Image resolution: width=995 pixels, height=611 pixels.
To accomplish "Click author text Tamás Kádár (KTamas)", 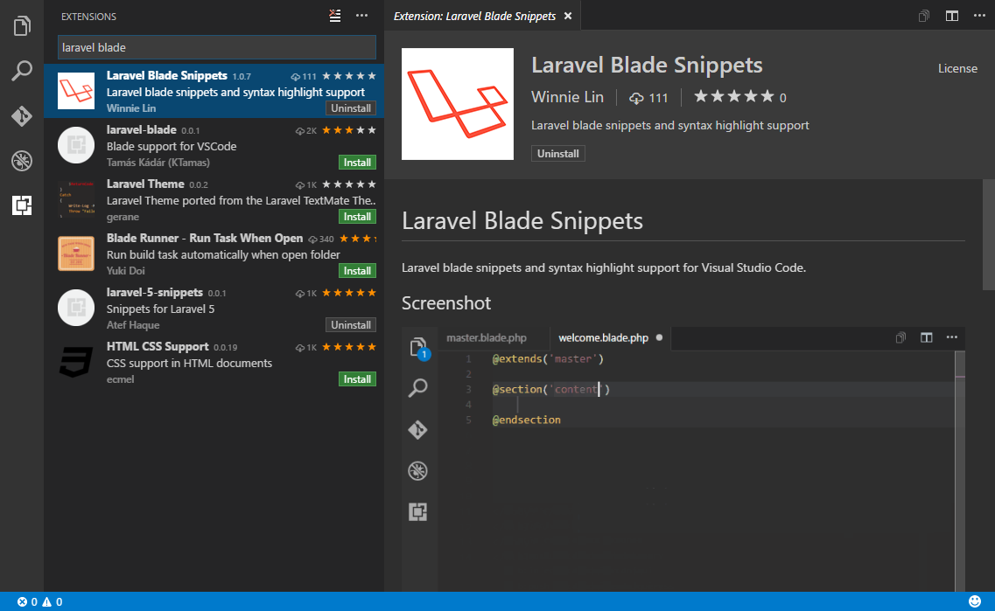I will coord(158,163).
